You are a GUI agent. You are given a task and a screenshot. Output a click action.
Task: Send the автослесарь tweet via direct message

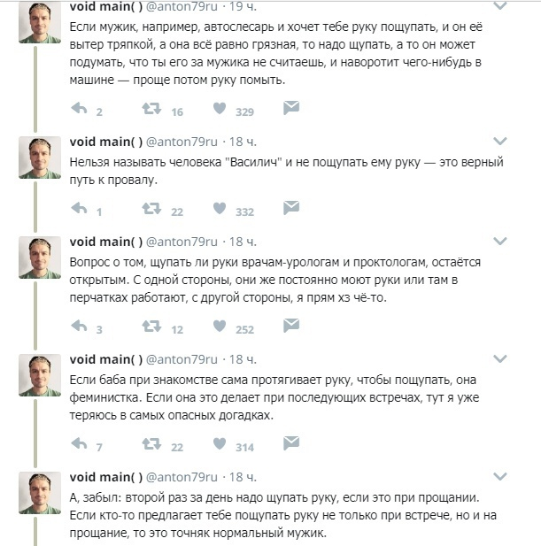[x=290, y=109]
